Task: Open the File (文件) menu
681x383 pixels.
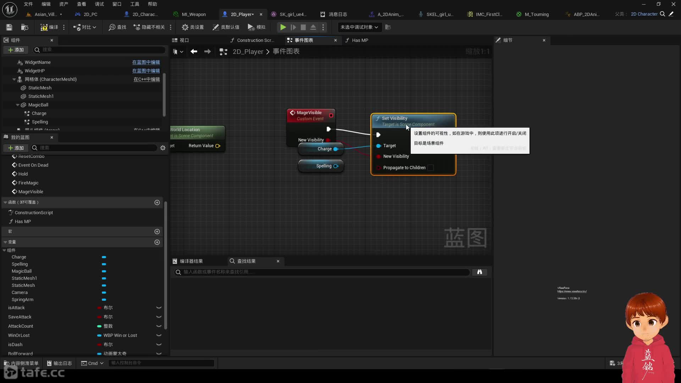Action: (28, 4)
